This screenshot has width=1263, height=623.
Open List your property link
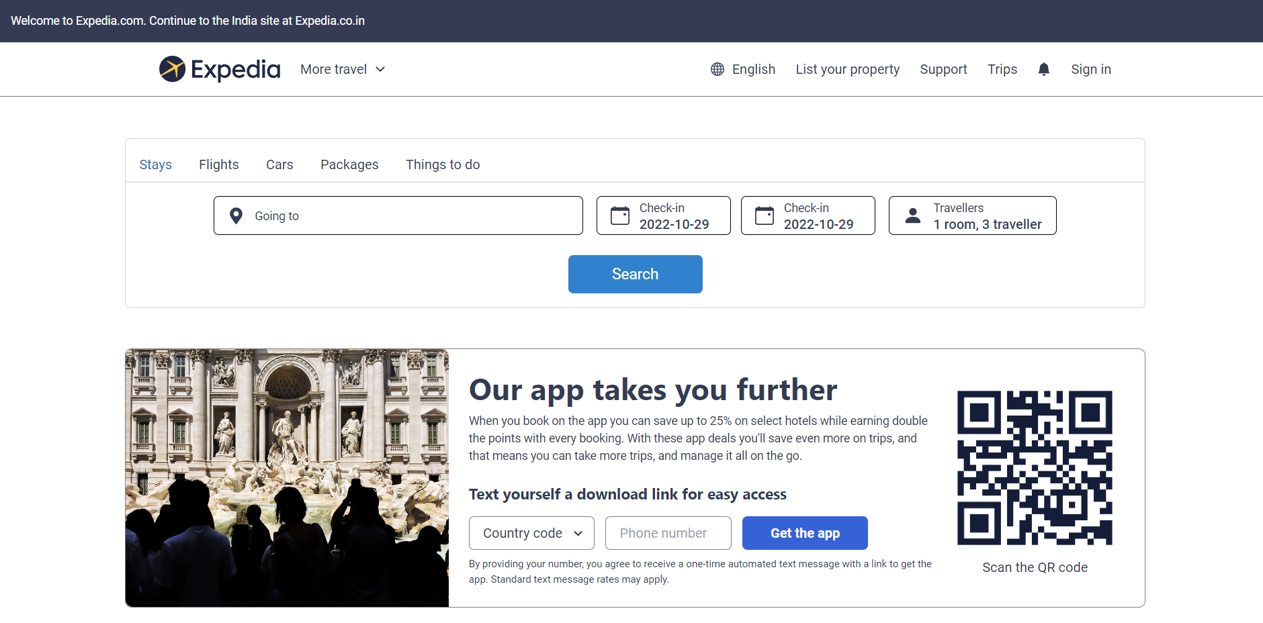pos(847,69)
